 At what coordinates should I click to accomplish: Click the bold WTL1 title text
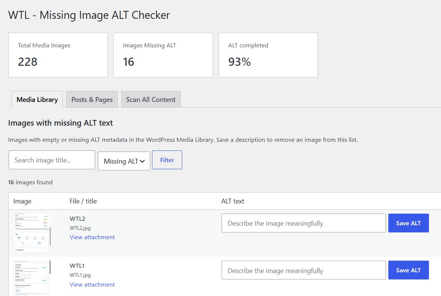pos(77,266)
